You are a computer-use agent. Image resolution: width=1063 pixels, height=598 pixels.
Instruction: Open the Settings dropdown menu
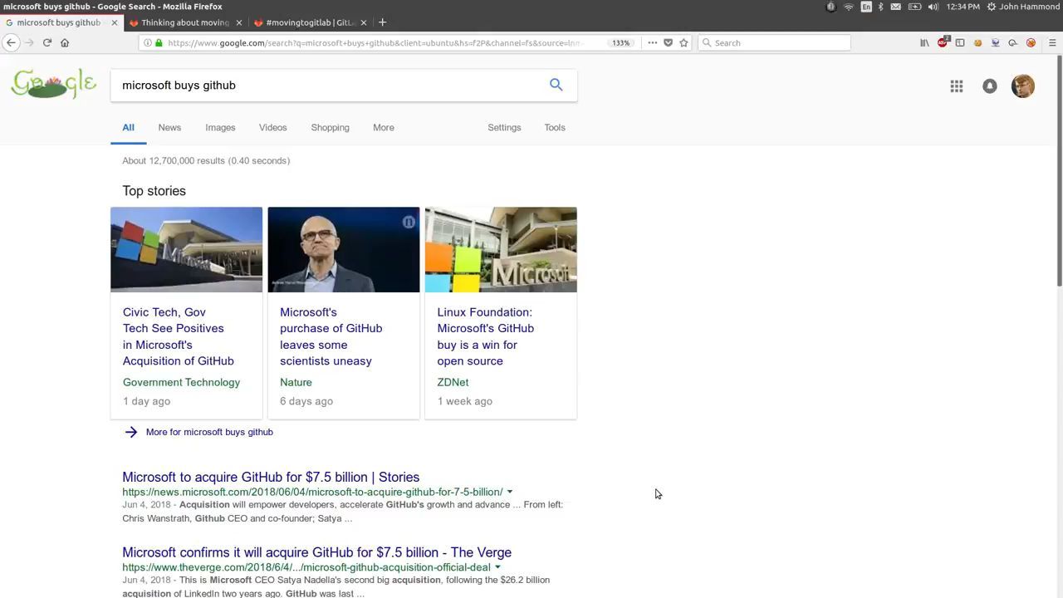coord(504,127)
